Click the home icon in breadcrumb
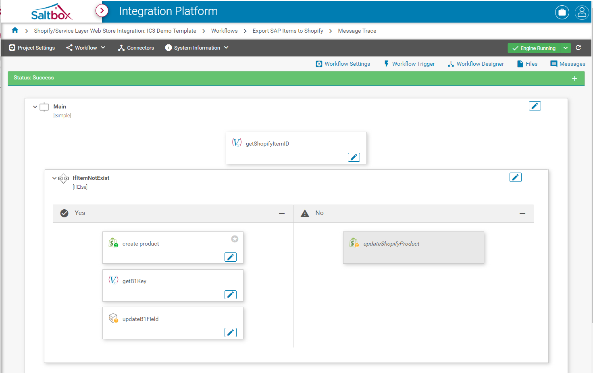593x373 pixels. [x=15, y=30]
